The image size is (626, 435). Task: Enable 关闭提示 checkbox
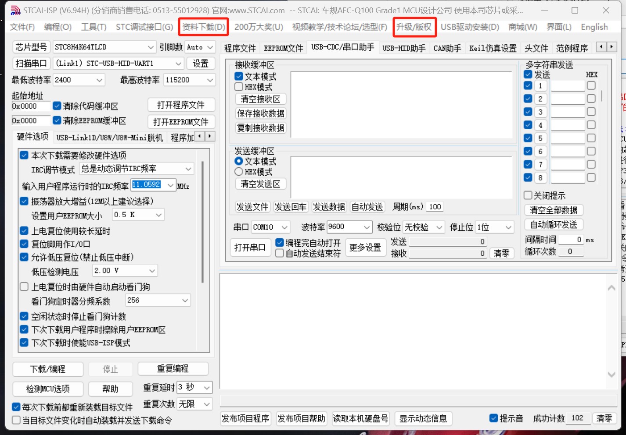click(x=528, y=195)
